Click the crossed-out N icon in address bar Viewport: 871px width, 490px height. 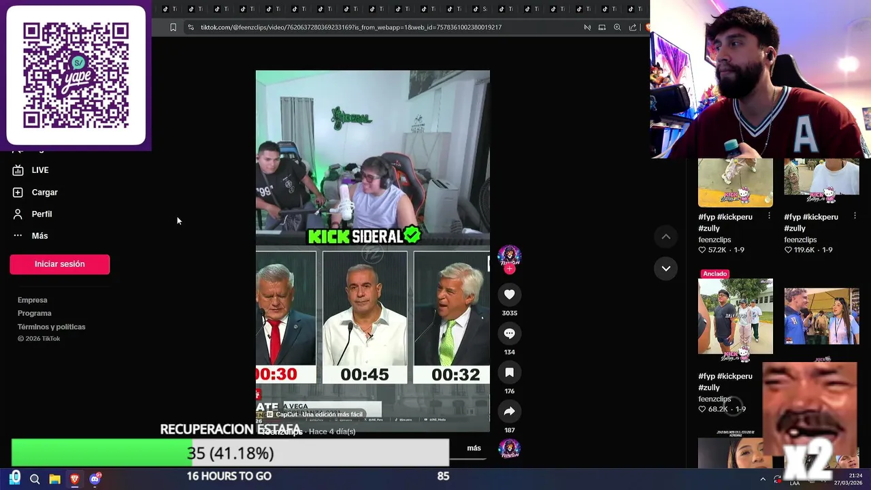tap(587, 27)
